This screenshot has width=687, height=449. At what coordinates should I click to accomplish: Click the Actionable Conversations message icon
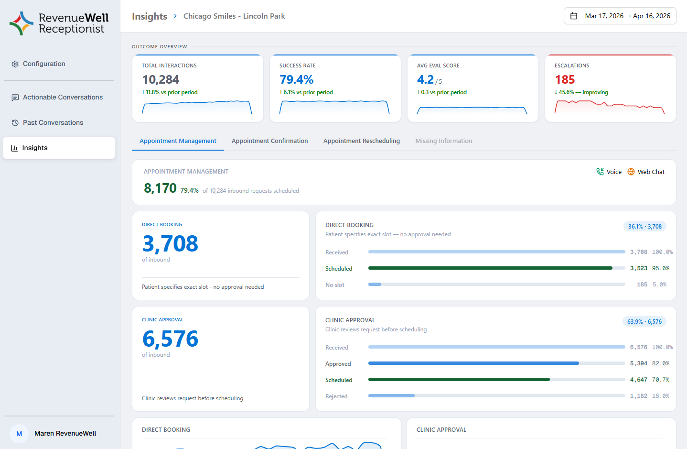(15, 98)
